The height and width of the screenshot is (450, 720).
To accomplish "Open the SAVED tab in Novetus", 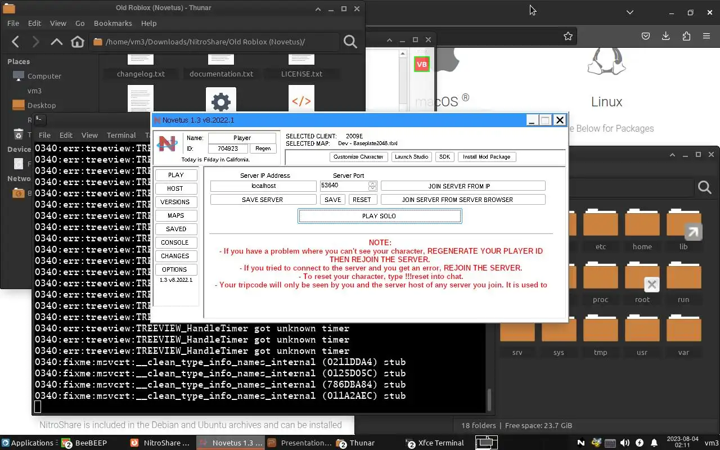I will [x=175, y=229].
